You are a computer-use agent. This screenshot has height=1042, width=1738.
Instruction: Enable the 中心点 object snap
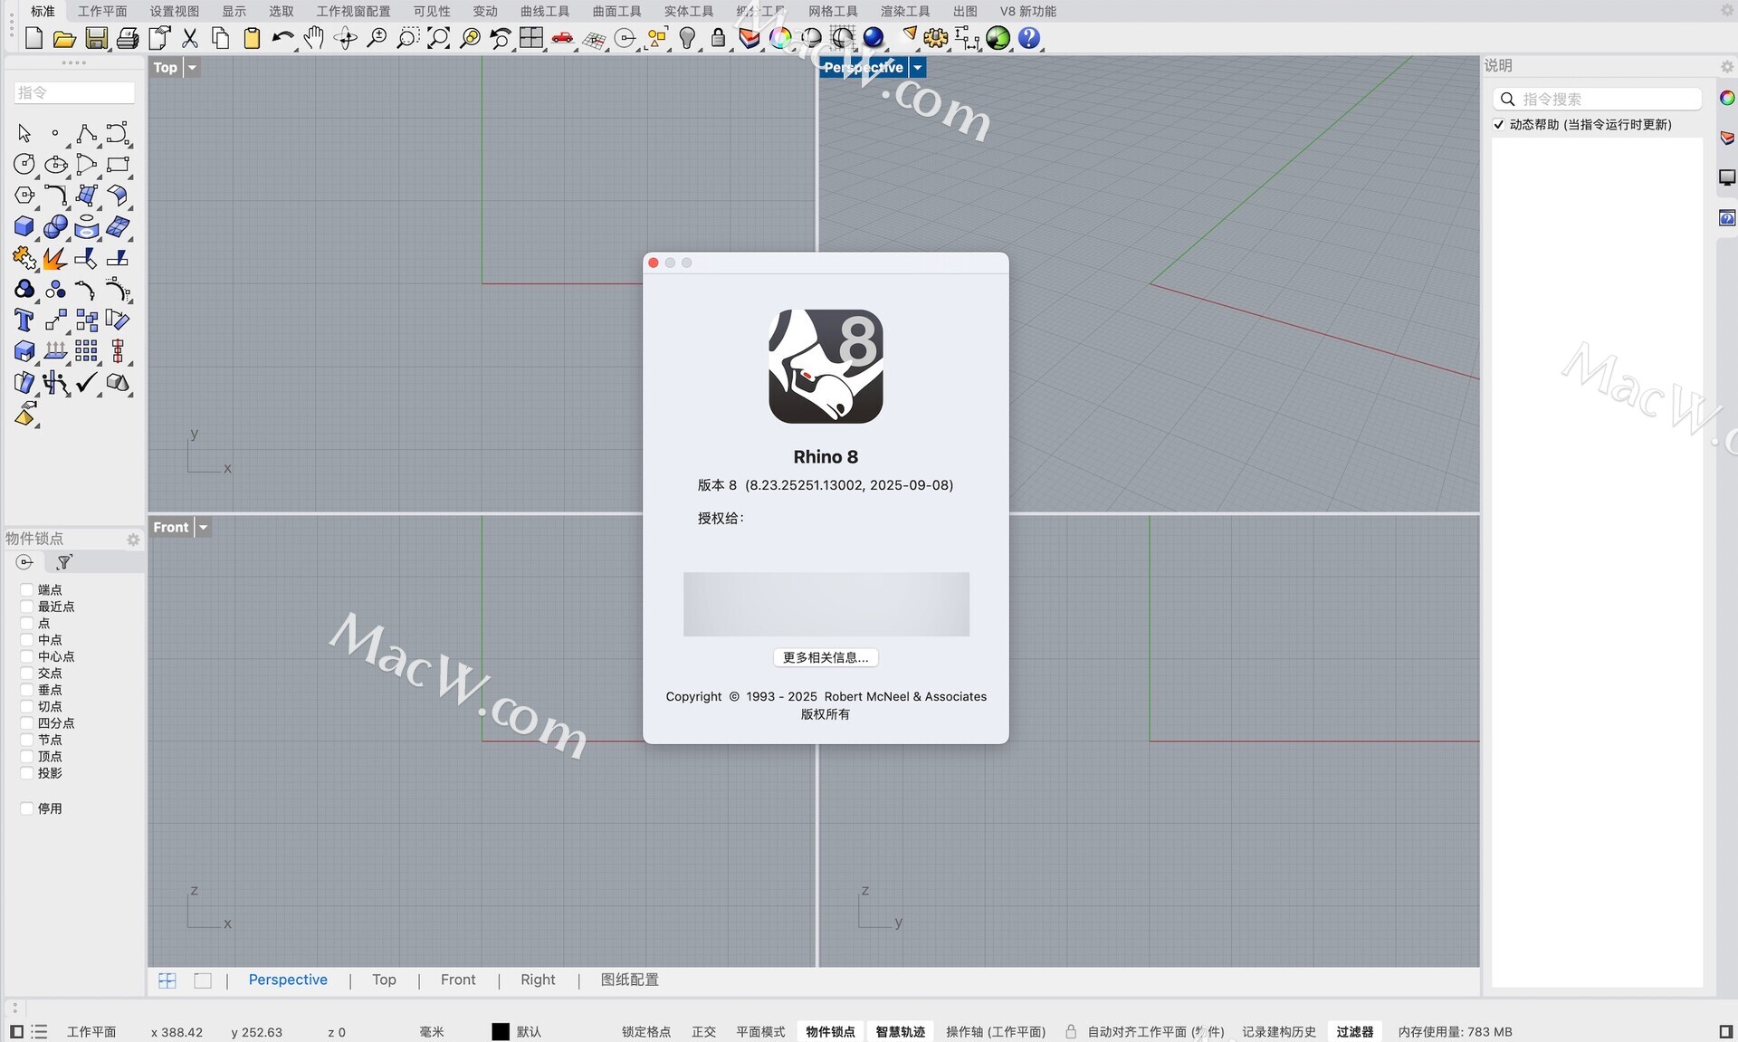[27, 656]
